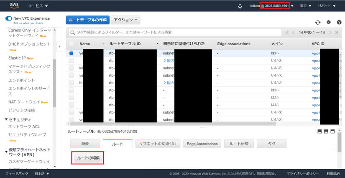
Task: Sort by the ルートテーブル ID column header
Action: pos(125,44)
